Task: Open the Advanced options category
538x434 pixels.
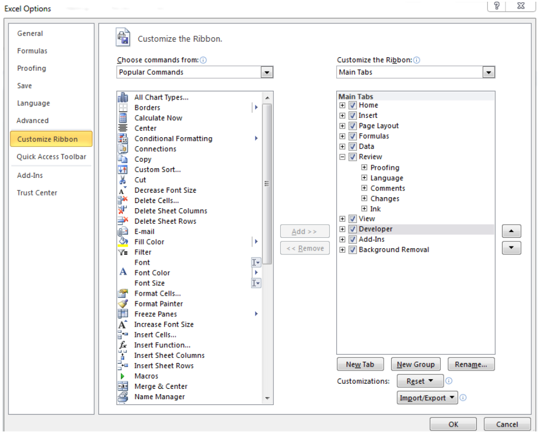Action: click(33, 121)
